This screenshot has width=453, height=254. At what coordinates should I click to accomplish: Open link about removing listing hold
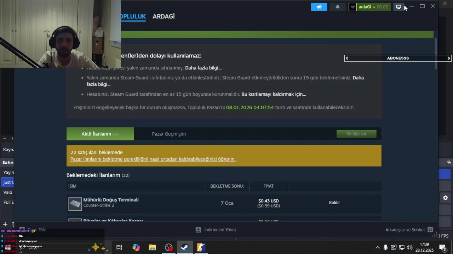click(153, 159)
